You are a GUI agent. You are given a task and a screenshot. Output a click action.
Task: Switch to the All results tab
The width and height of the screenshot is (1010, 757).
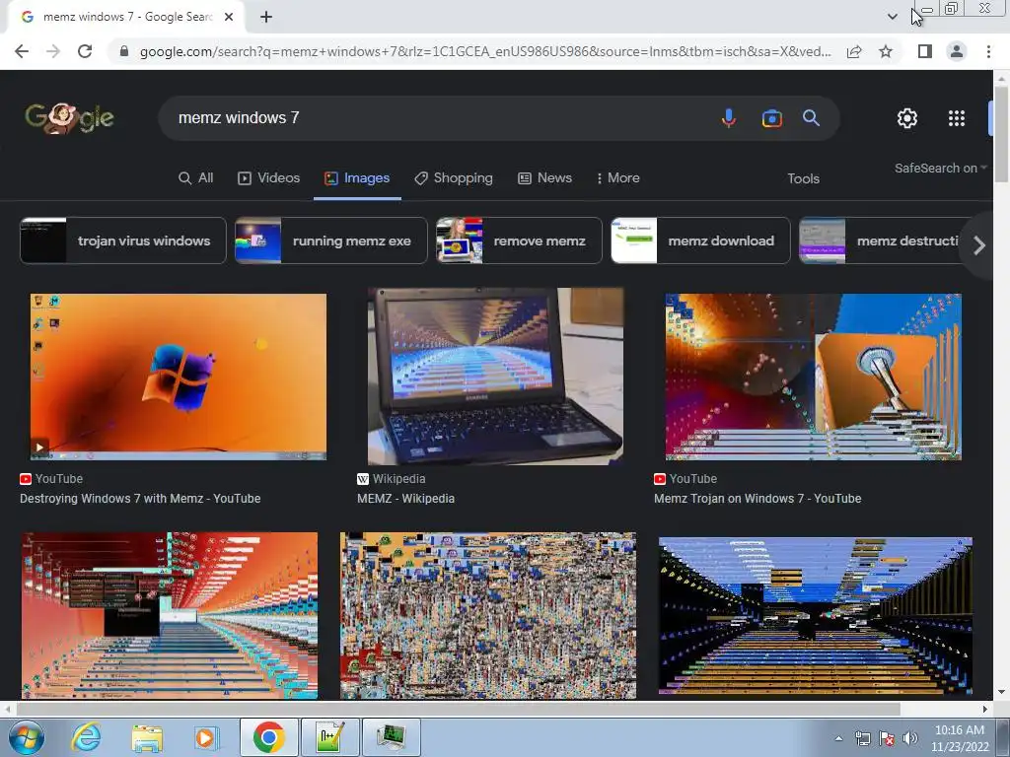(x=196, y=178)
